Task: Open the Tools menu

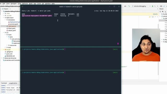Action: [39, 4]
